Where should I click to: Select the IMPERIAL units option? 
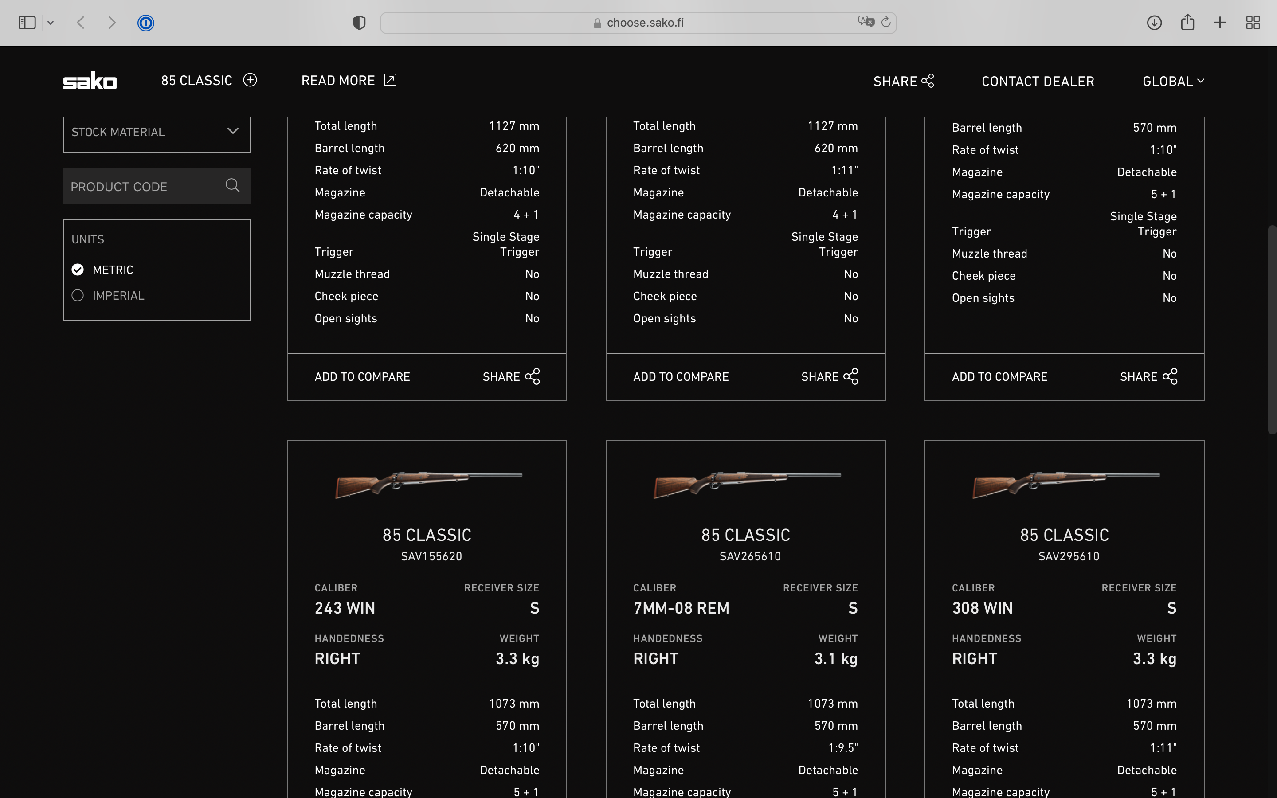click(x=108, y=296)
